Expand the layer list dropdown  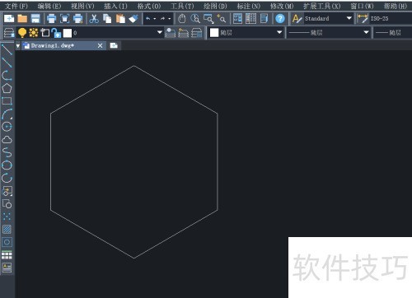click(x=160, y=33)
